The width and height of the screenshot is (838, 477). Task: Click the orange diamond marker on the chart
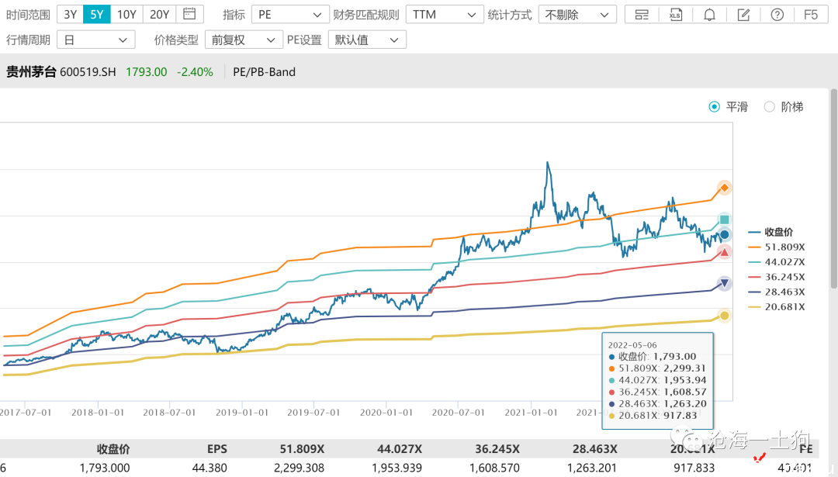(x=724, y=188)
